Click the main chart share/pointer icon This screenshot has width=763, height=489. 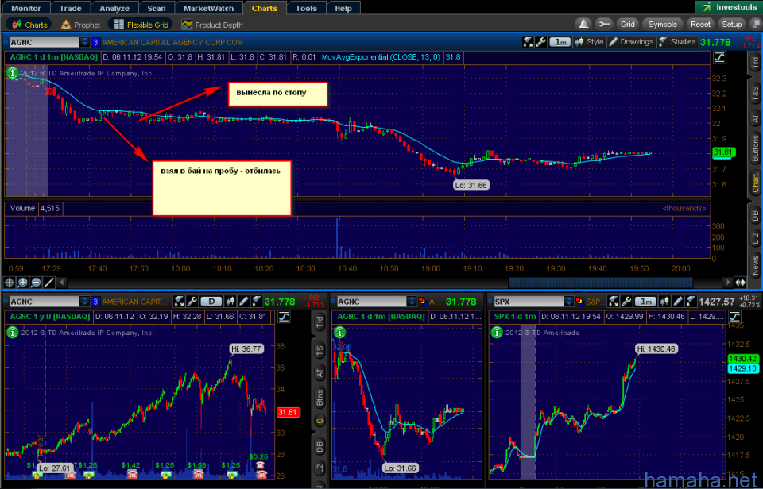(x=528, y=42)
